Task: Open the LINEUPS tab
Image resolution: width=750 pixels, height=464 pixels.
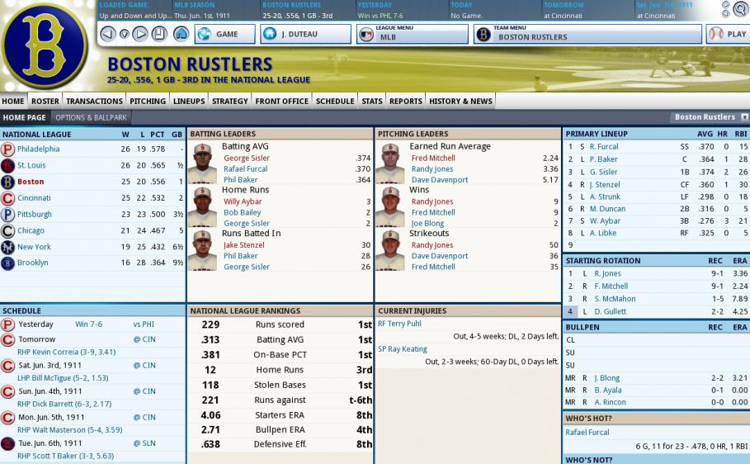Action: point(189,101)
